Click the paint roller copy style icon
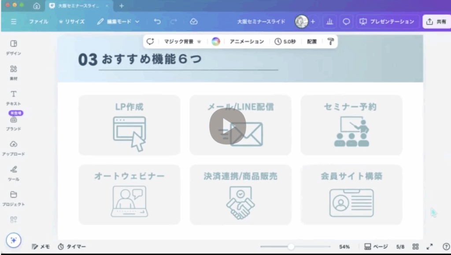 click(330, 41)
